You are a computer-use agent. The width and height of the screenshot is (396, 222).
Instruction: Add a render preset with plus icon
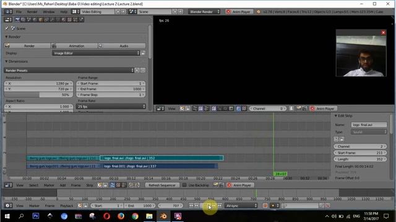coord(137,70)
